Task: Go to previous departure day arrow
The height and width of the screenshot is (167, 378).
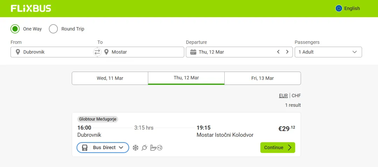Action: pyautogui.click(x=278, y=52)
